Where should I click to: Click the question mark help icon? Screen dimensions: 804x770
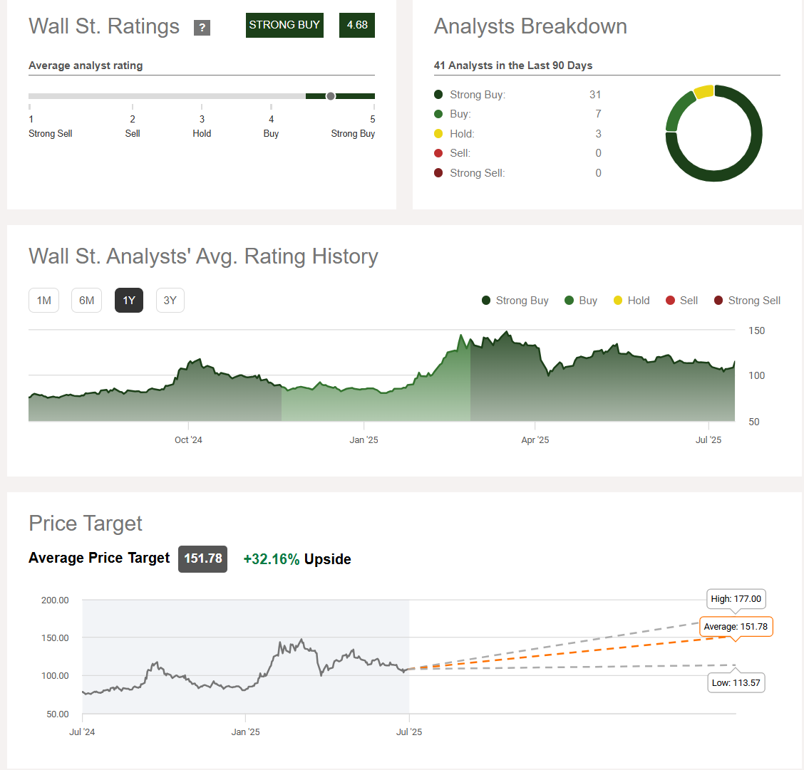(x=202, y=27)
